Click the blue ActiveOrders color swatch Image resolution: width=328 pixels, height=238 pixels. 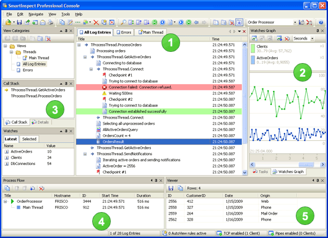click(x=252, y=60)
